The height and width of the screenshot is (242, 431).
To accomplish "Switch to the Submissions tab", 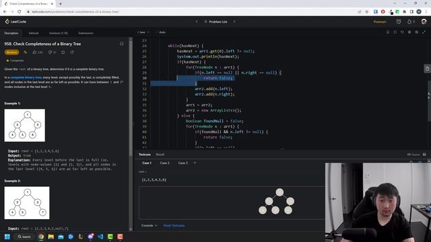I will click(86, 33).
